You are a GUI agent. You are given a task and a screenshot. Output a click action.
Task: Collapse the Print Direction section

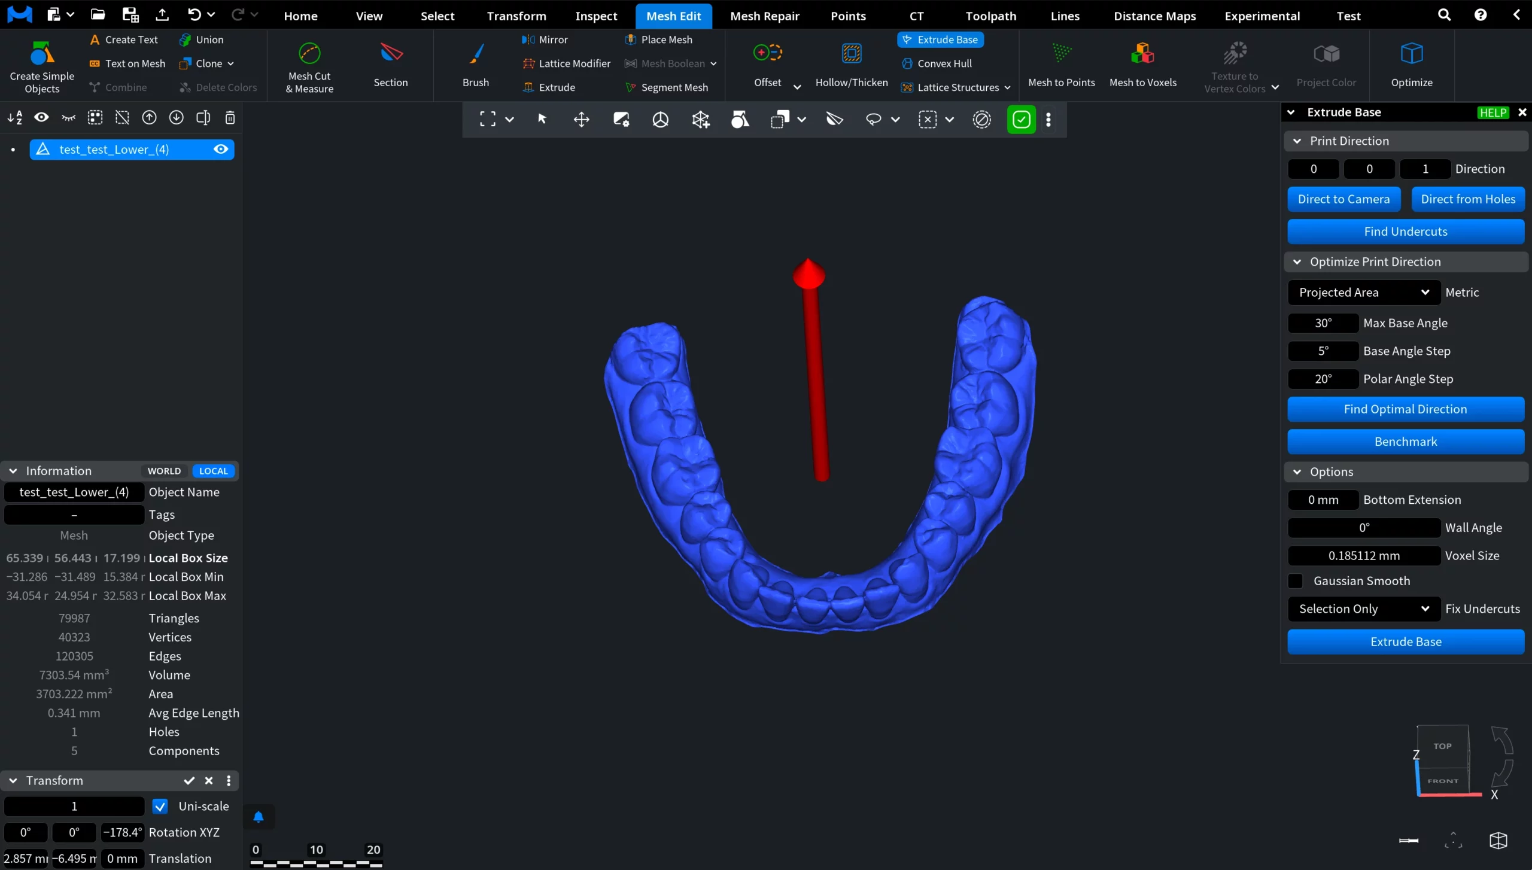[1296, 141]
